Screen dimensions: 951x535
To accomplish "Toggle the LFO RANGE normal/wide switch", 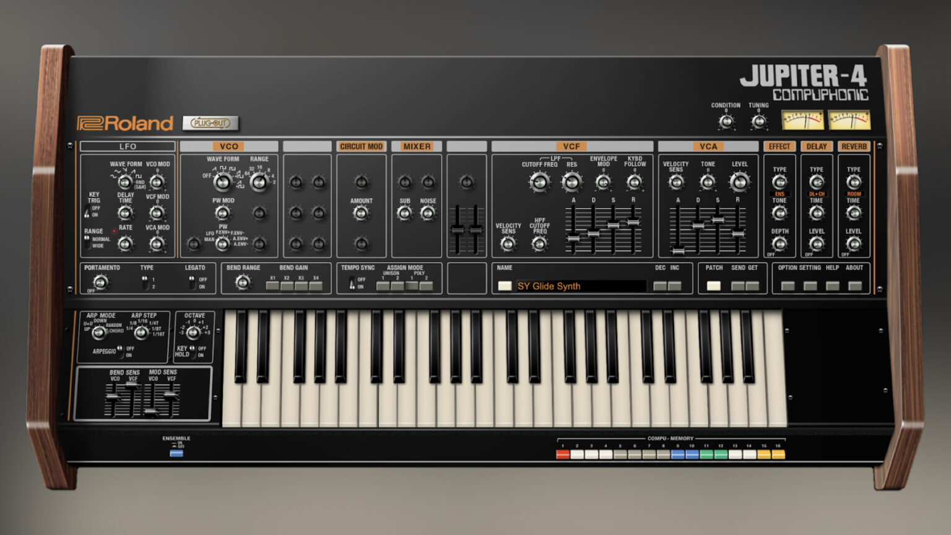I will pos(87,242).
